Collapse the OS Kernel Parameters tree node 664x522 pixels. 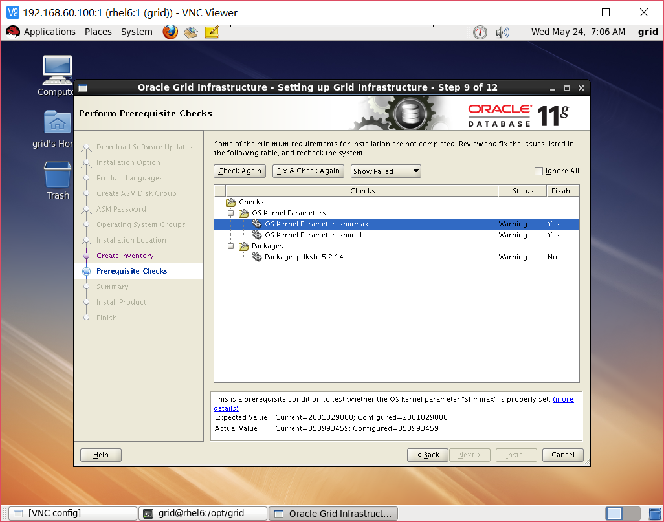coord(231,213)
